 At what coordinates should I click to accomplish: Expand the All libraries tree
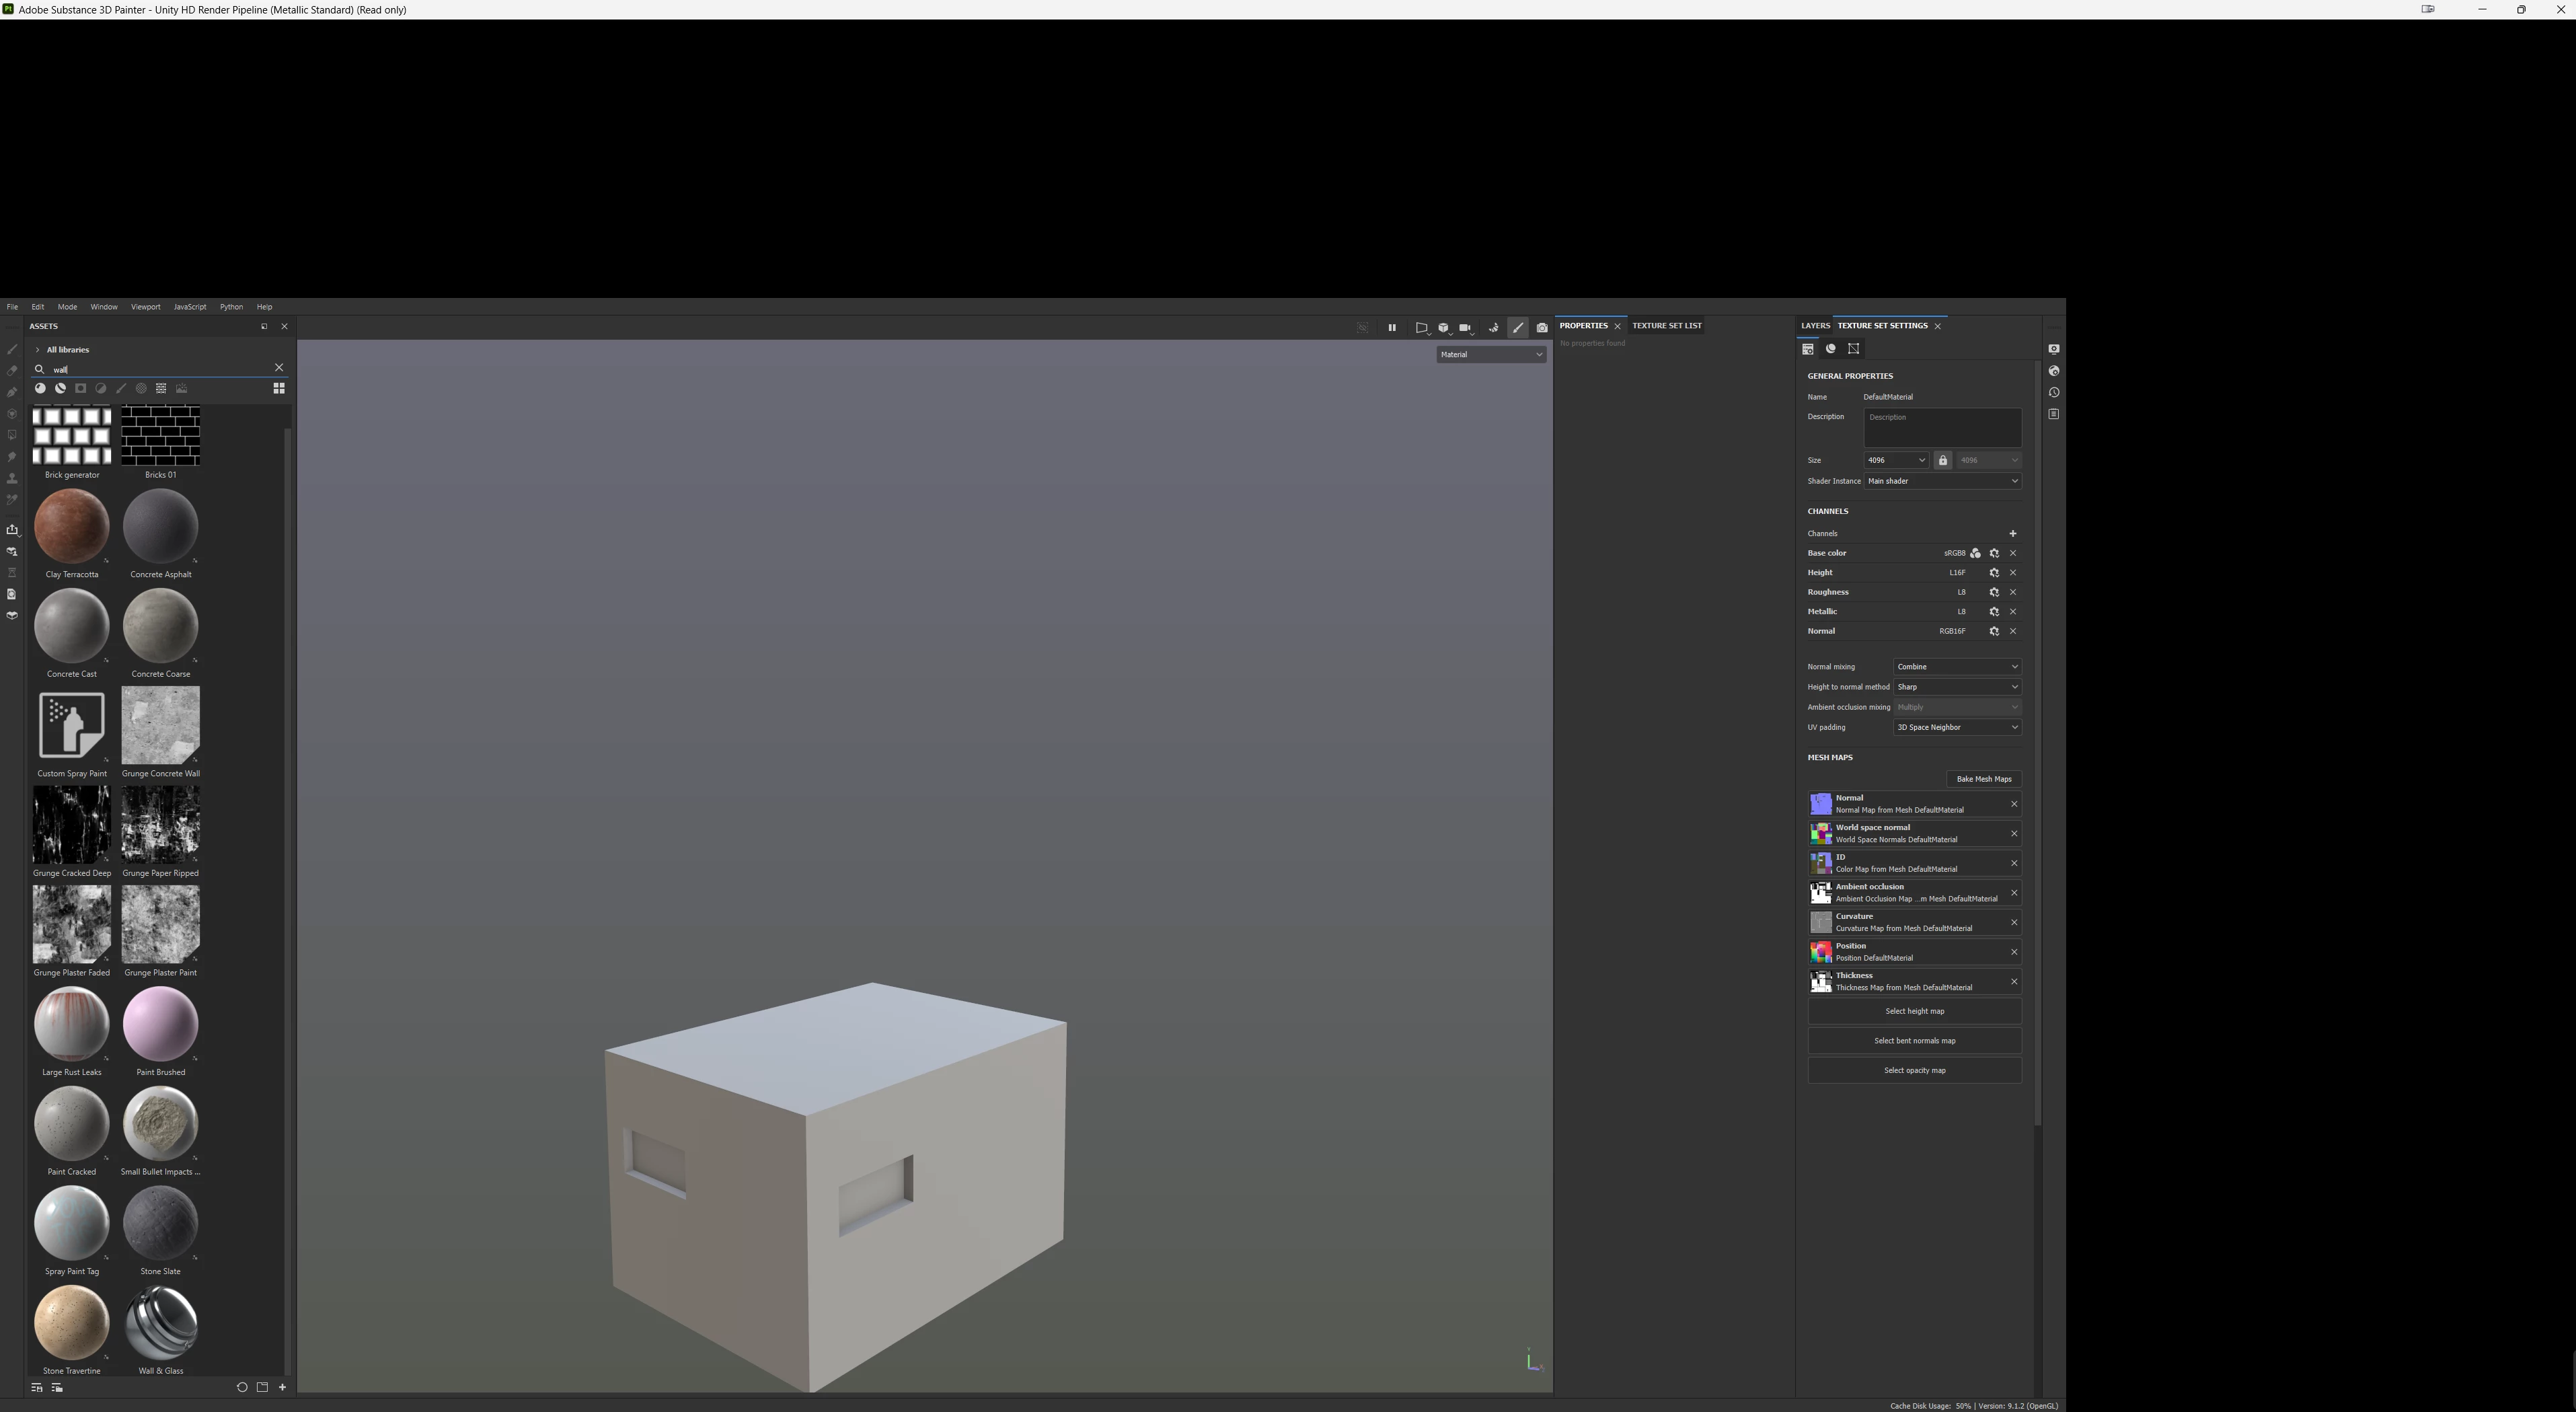[x=37, y=350]
